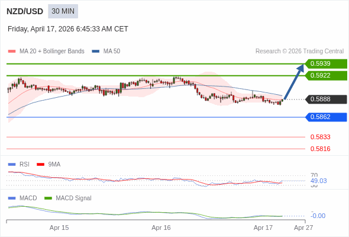Click the green 0.5922 resistance price tag
The height and width of the screenshot is (237, 349).
pos(326,76)
